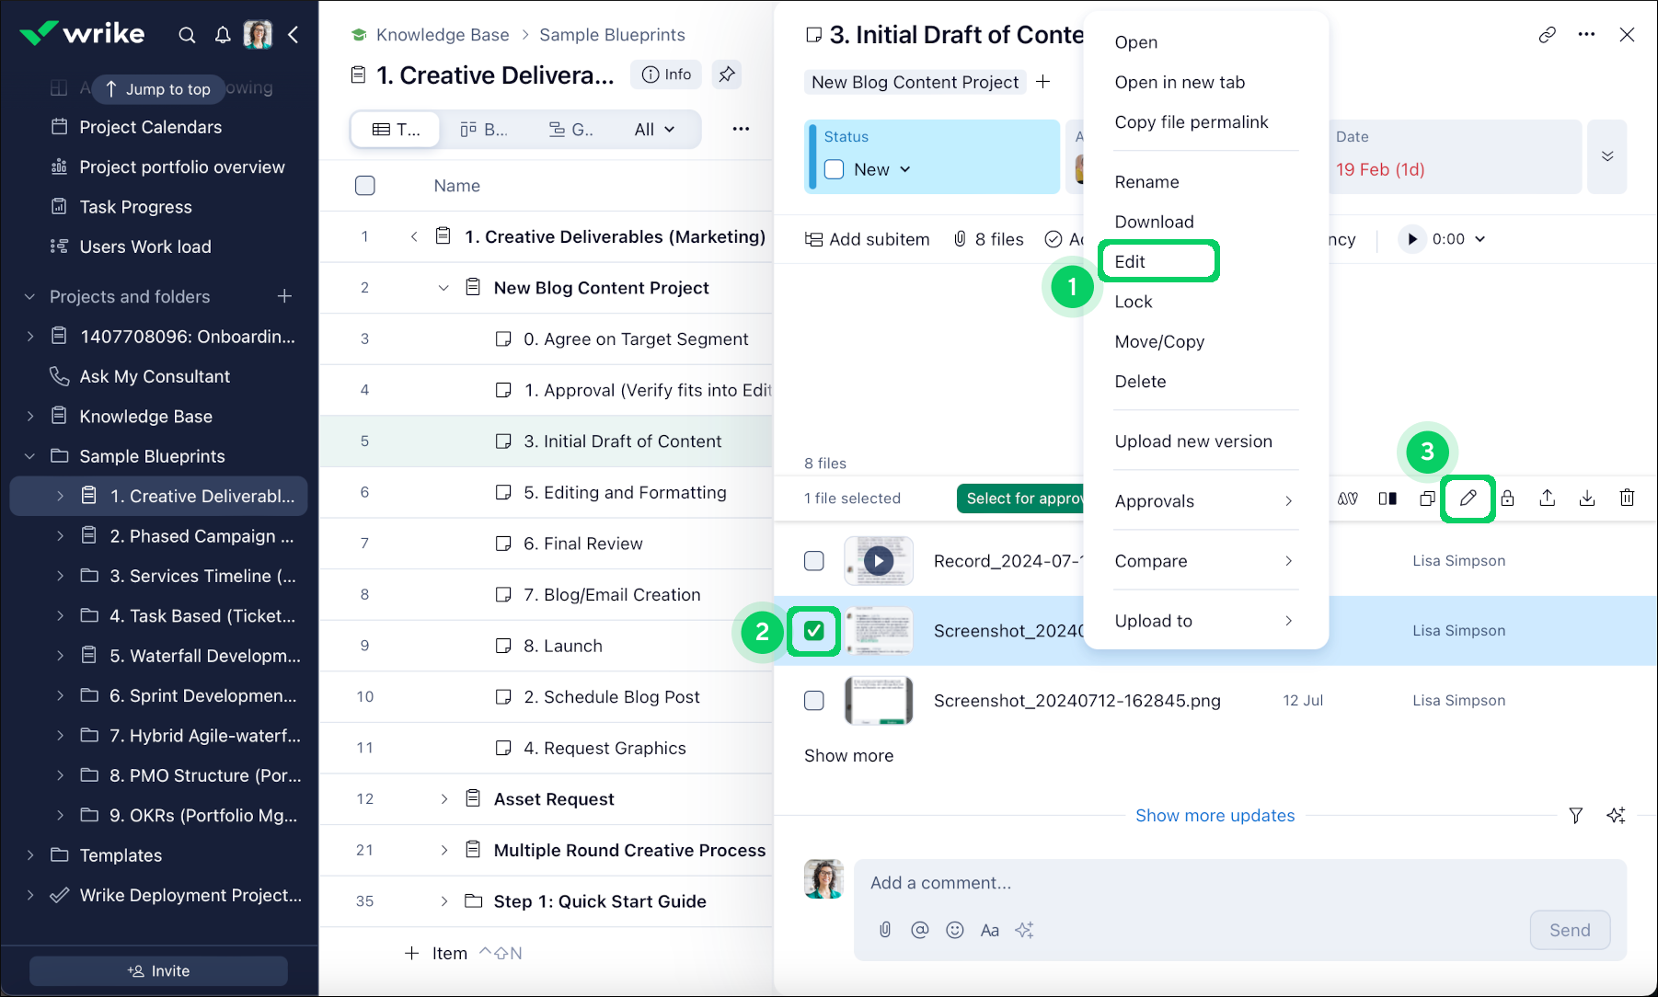Open the timer dropdown next to 0:00
1658x997 pixels.
pos(1480,239)
